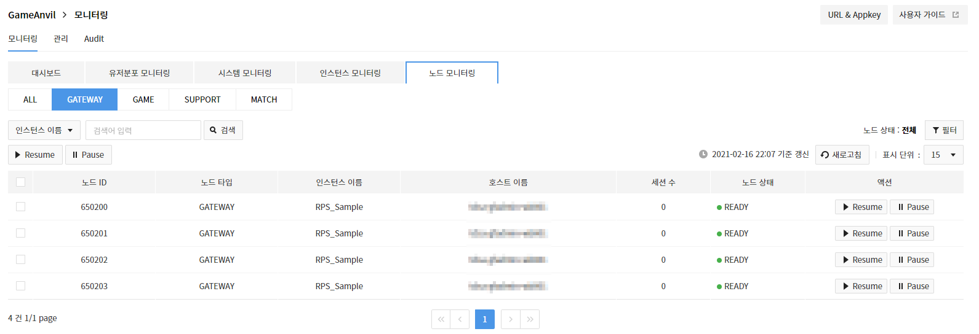The width and height of the screenshot is (979, 334).
Task: Switch to the 관리 tab
Action: tap(61, 39)
